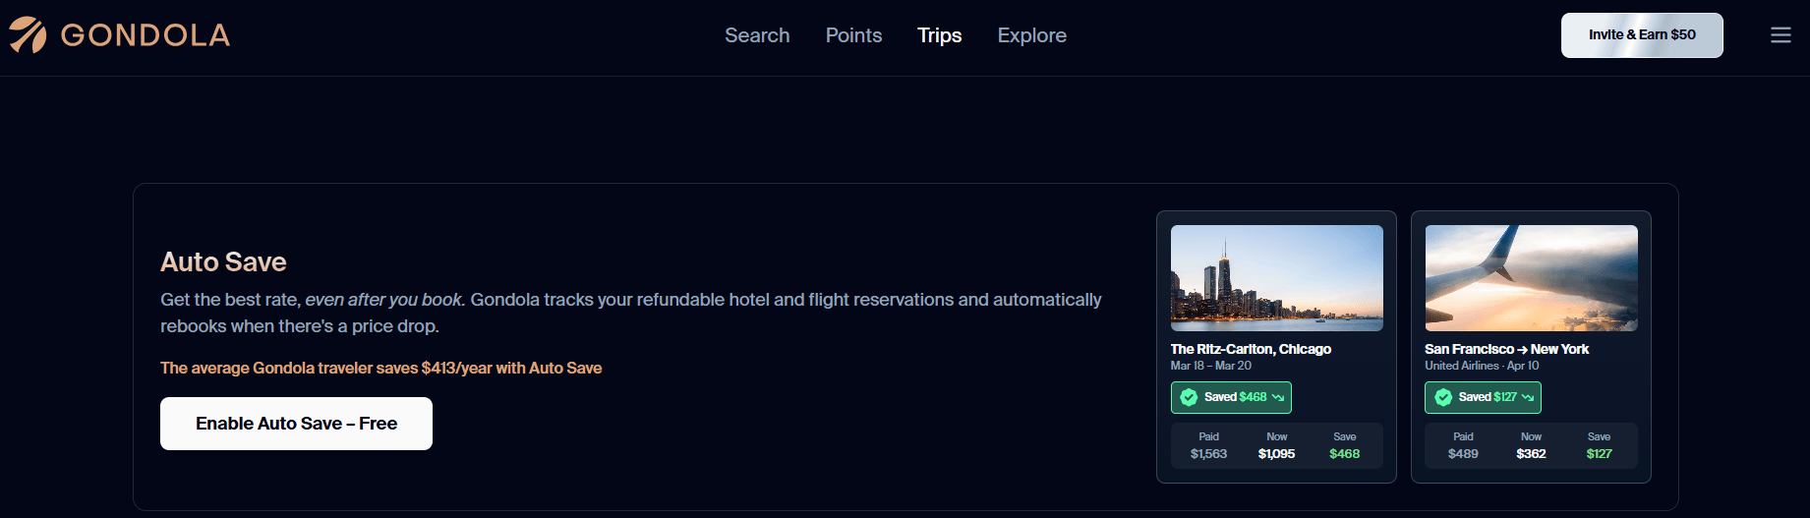Click The Ritz-Carlton, Chicago title
This screenshot has width=1810, height=518.
click(x=1251, y=349)
